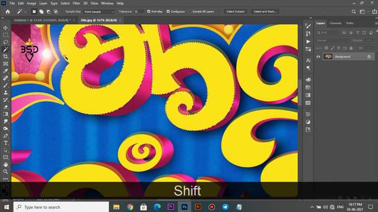378x212 pixels.
Task: Open the Actions panel play icon
Action: click(308, 41)
